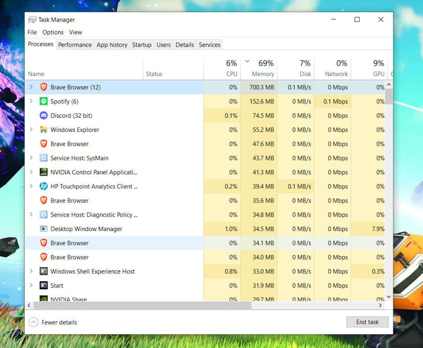Open the View menu
The width and height of the screenshot is (423, 348).
tap(76, 32)
